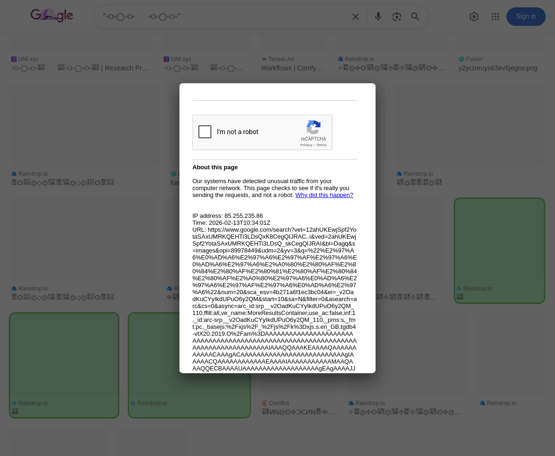Open the Coroflot image result
555x456 pixels.
coord(298,412)
